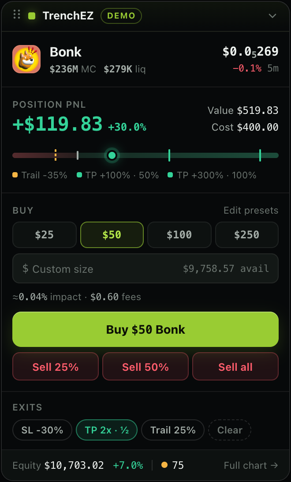Screen dimensions: 291x482
Task: Select the $50 buy preset
Action: coord(112,235)
